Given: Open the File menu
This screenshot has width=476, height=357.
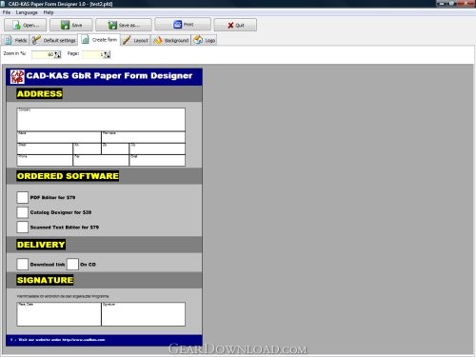Looking at the screenshot, I should pyautogui.click(x=7, y=12).
